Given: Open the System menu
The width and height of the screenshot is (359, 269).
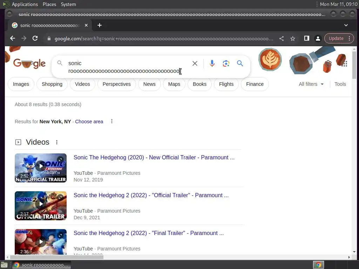Looking at the screenshot, I should [x=68, y=4].
